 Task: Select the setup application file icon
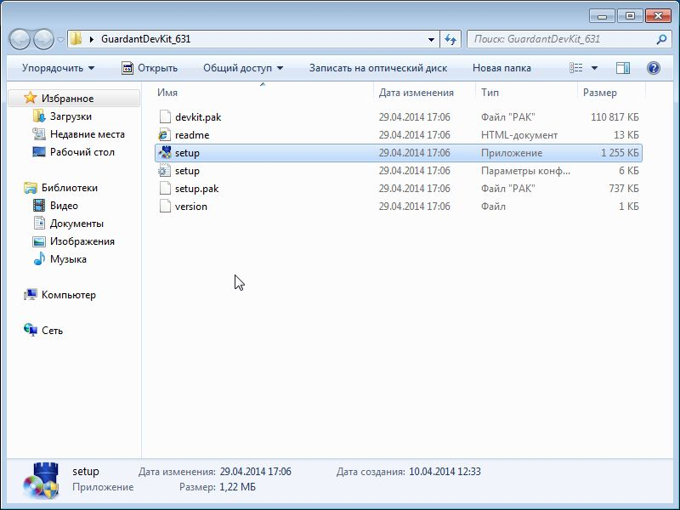click(166, 153)
